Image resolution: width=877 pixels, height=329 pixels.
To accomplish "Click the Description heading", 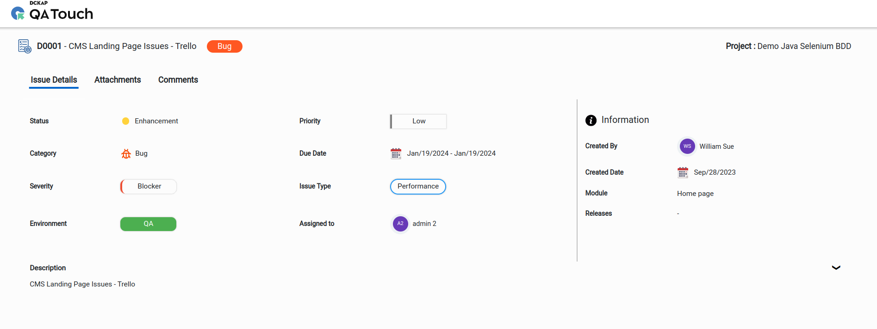I will coord(48,268).
